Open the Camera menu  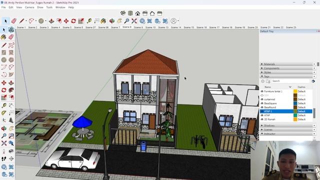pos(29,7)
